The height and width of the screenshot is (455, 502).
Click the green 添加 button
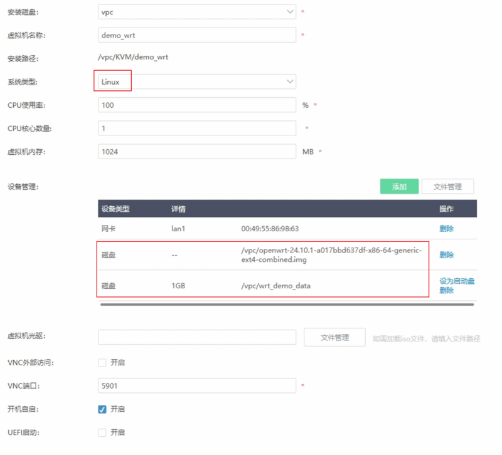[399, 187]
